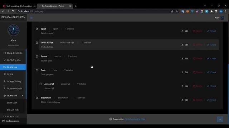Click the share page icon in address bar
This screenshot has height=128, width=229.
click(x=172, y=11)
